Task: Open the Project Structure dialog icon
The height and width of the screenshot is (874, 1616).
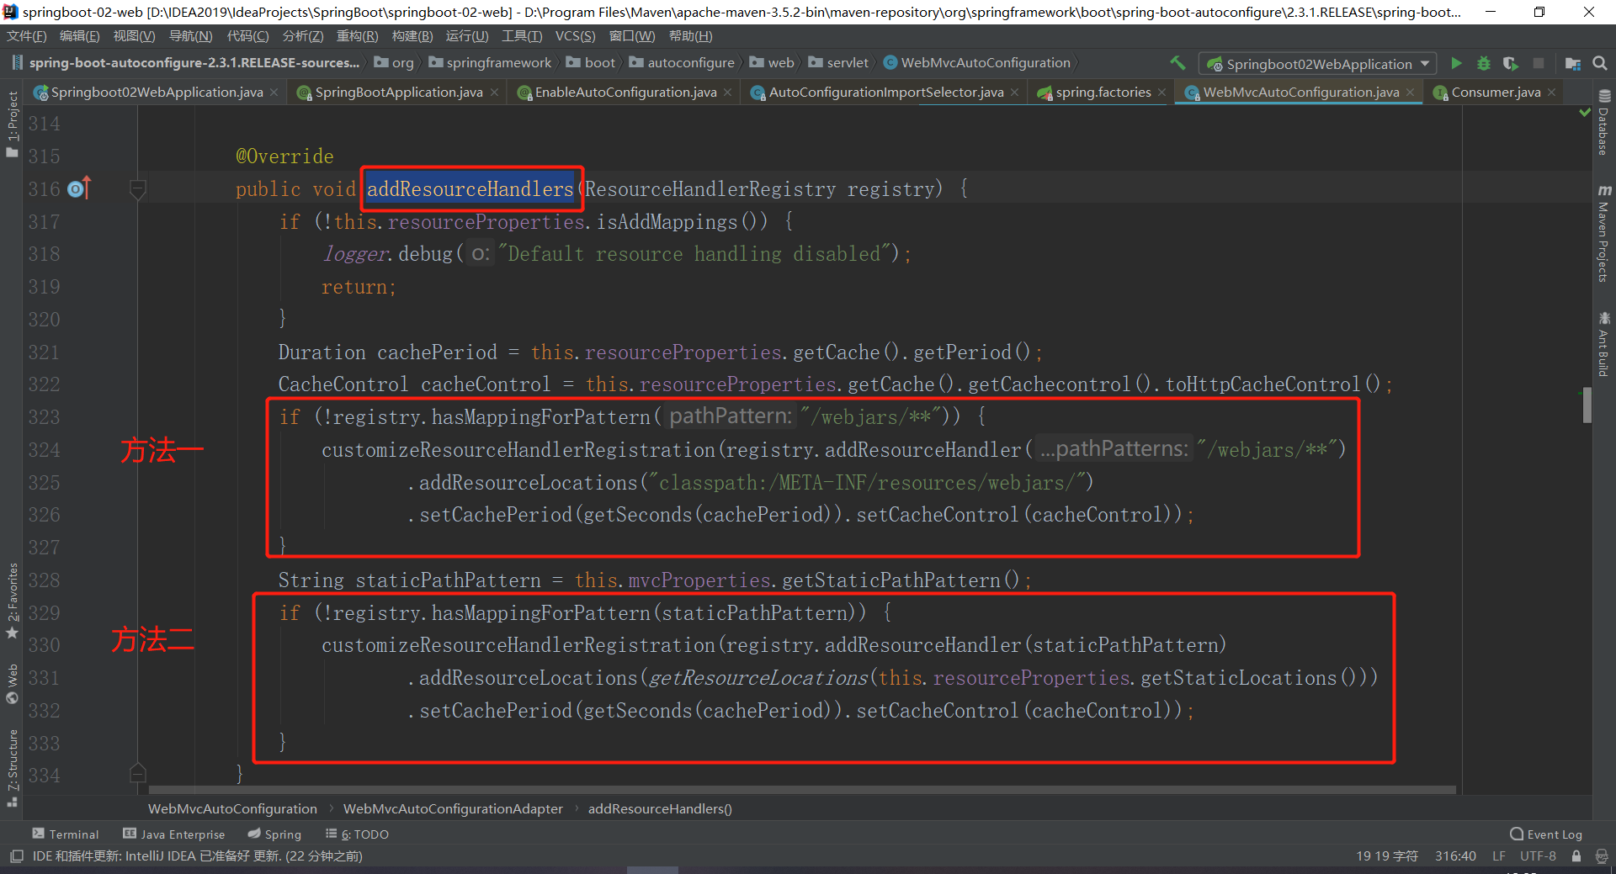Action: click(1572, 63)
